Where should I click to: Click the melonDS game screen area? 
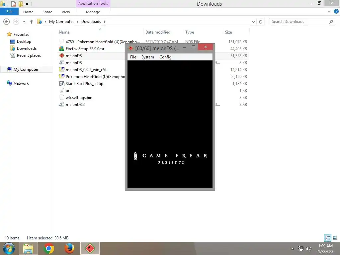click(170, 124)
